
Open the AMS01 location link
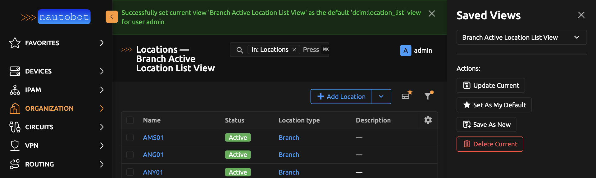point(153,138)
